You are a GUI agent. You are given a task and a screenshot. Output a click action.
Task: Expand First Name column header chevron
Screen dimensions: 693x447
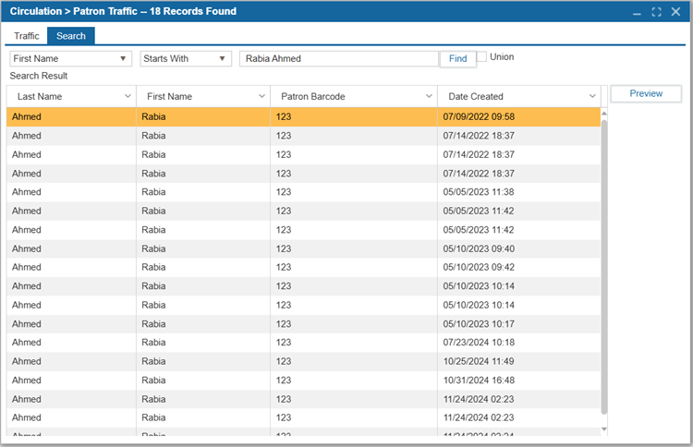click(x=261, y=96)
